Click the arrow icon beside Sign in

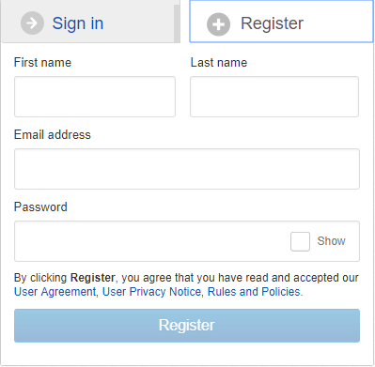pyautogui.click(x=32, y=23)
